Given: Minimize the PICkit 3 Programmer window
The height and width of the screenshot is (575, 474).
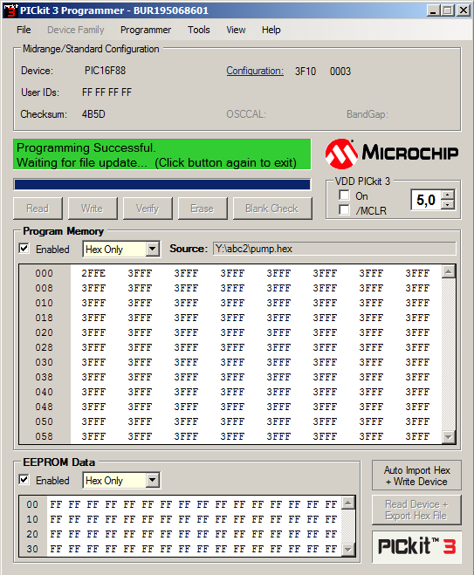Looking at the screenshot, I should point(433,10).
